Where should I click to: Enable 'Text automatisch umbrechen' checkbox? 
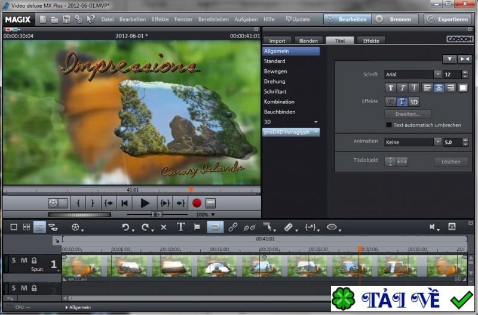(389, 125)
